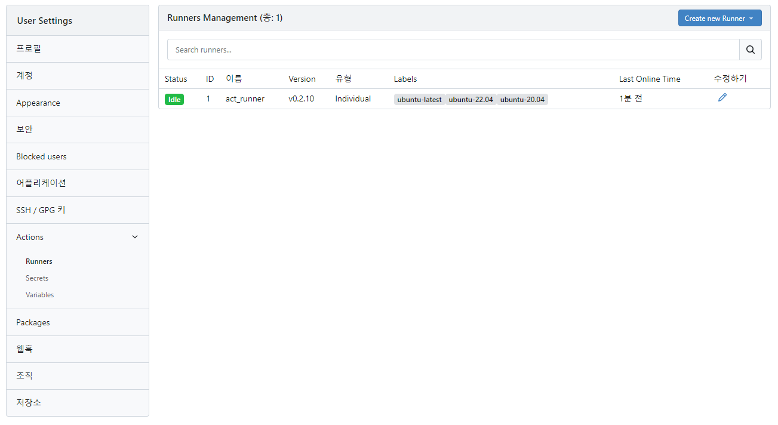Open the 계정 settings page
778x425 pixels.
click(x=78, y=76)
